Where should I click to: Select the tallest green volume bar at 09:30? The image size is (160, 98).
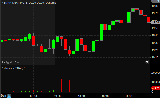point(57,80)
